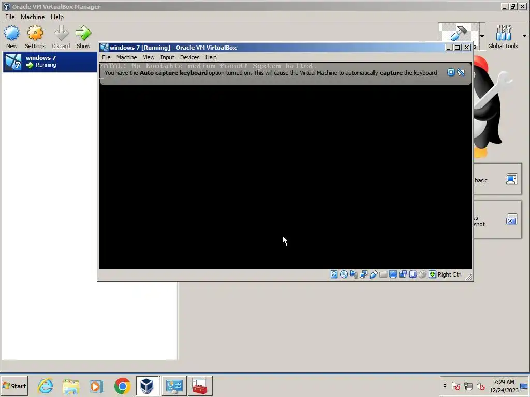The image size is (530, 397).
Task: Open Windows Explorer folder from taskbar
Action: click(x=70, y=386)
